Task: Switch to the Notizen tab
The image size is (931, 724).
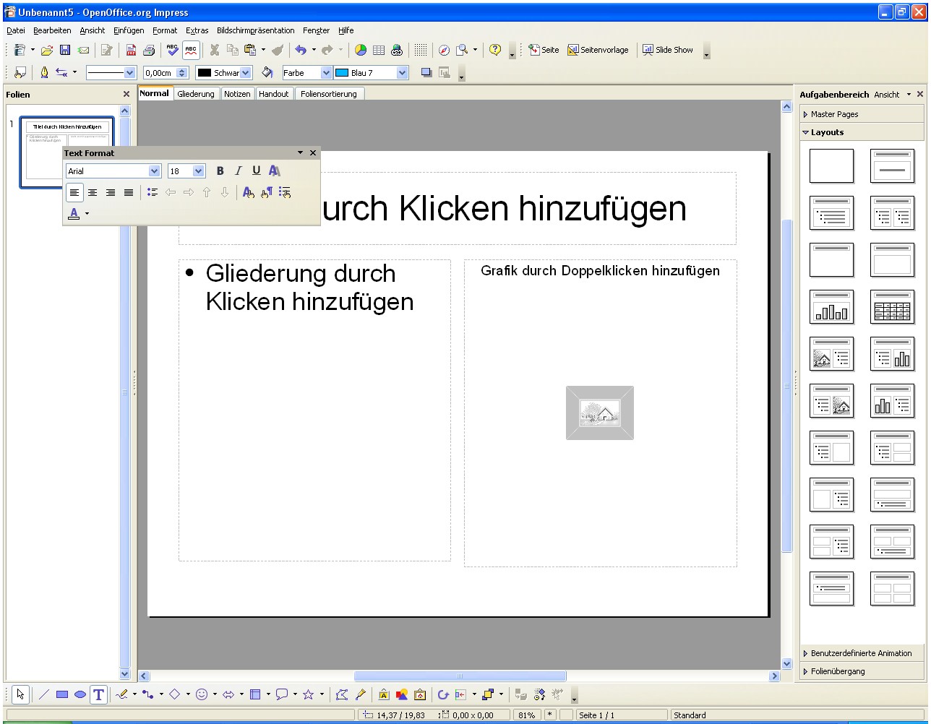Action: (237, 94)
